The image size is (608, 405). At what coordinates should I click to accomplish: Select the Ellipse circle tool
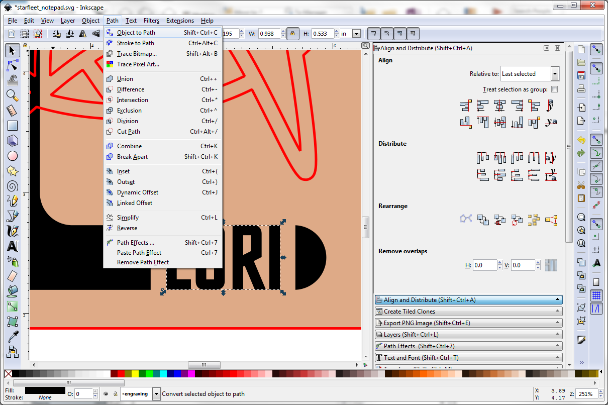[13, 156]
